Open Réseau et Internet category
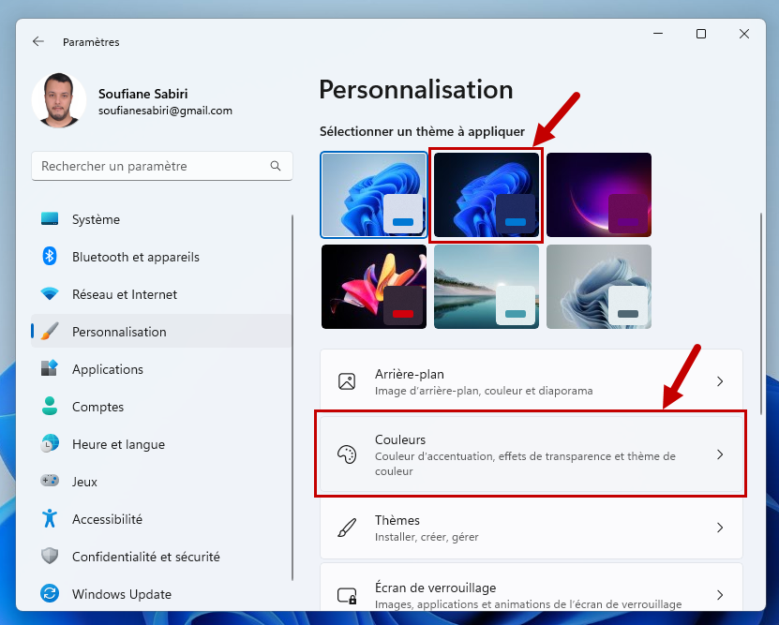 click(161, 294)
